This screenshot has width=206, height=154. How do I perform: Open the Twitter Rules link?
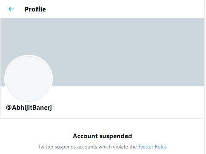(x=152, y=147)
